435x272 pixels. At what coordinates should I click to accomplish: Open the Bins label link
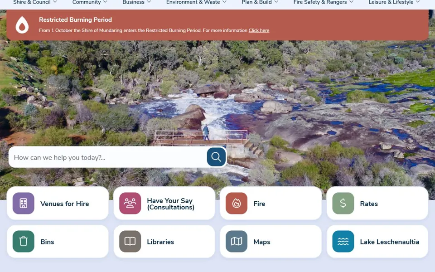coord(47,242)
